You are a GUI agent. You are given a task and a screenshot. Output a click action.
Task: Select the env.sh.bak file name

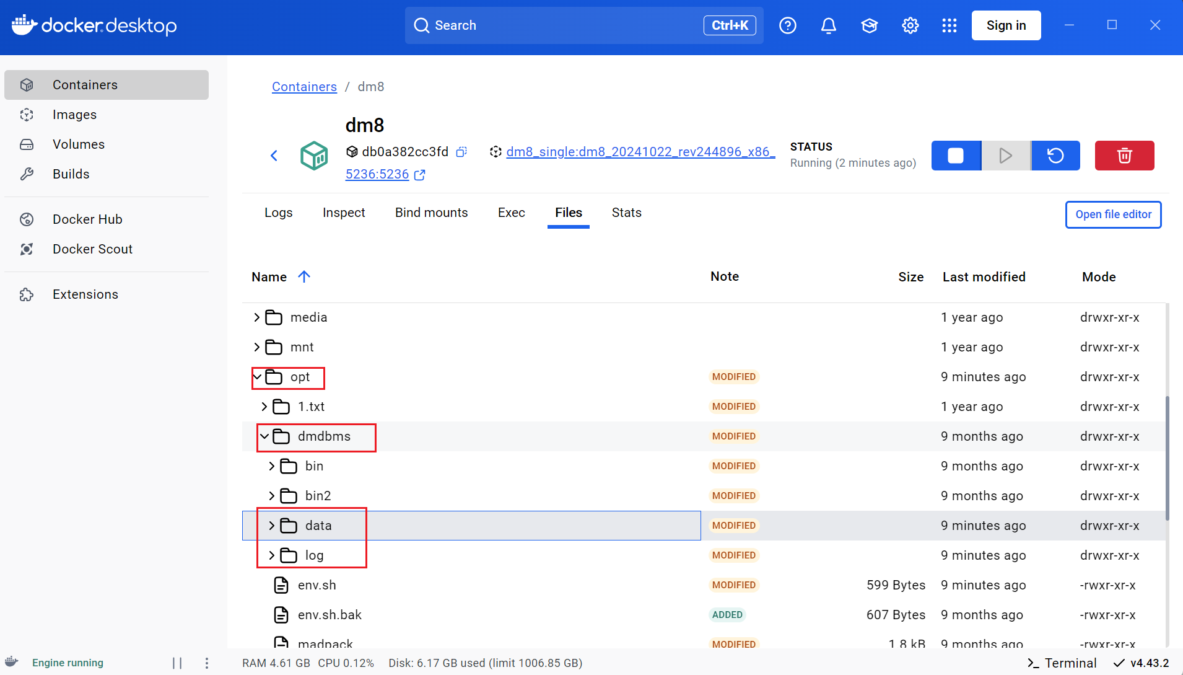coord(330,615)
